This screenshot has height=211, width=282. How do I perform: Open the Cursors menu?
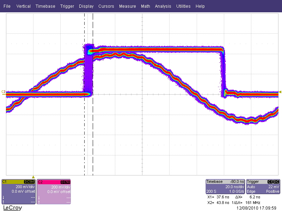[106, 6]
